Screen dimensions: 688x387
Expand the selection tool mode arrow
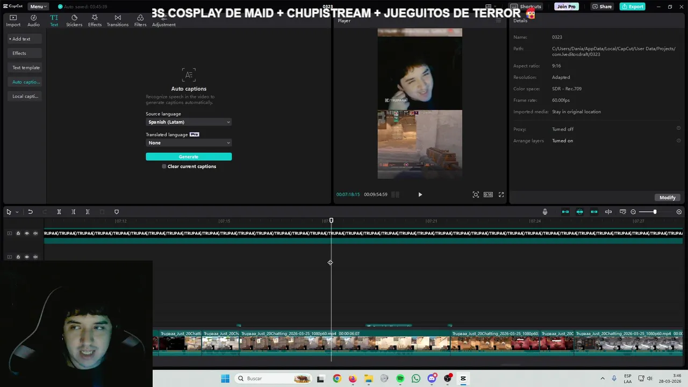17,212
